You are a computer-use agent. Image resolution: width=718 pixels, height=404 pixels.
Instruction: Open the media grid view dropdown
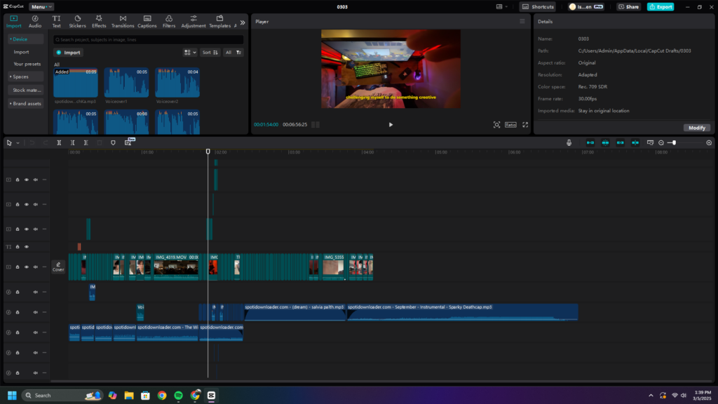point(189,53)
